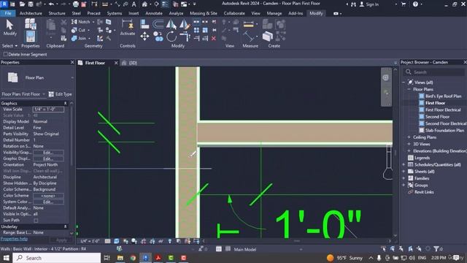Toggle Drag Elements on Selection in status bar

point(419,248)
